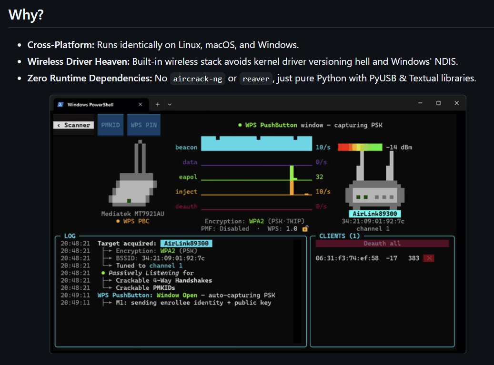494x365 pixels.
Task: Expand the terminal profile dropdown chevron
Action: pyautogui.click(x=170, y=105)
